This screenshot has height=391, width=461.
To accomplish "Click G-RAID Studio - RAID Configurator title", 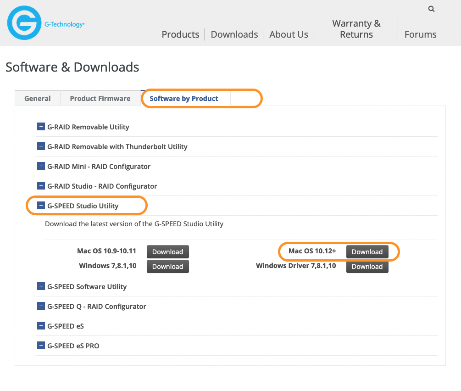I will point(102,186).
